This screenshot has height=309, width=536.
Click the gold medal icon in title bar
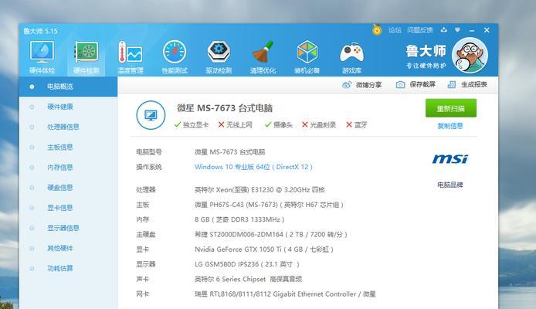pyautogui.click(x=377, y=29)
